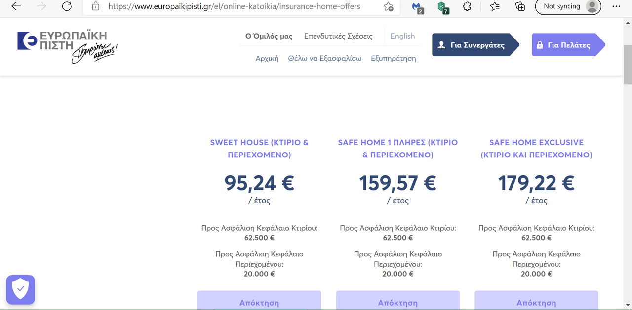
Task: Open browser settings and more menu
Action: pos(616,6)
